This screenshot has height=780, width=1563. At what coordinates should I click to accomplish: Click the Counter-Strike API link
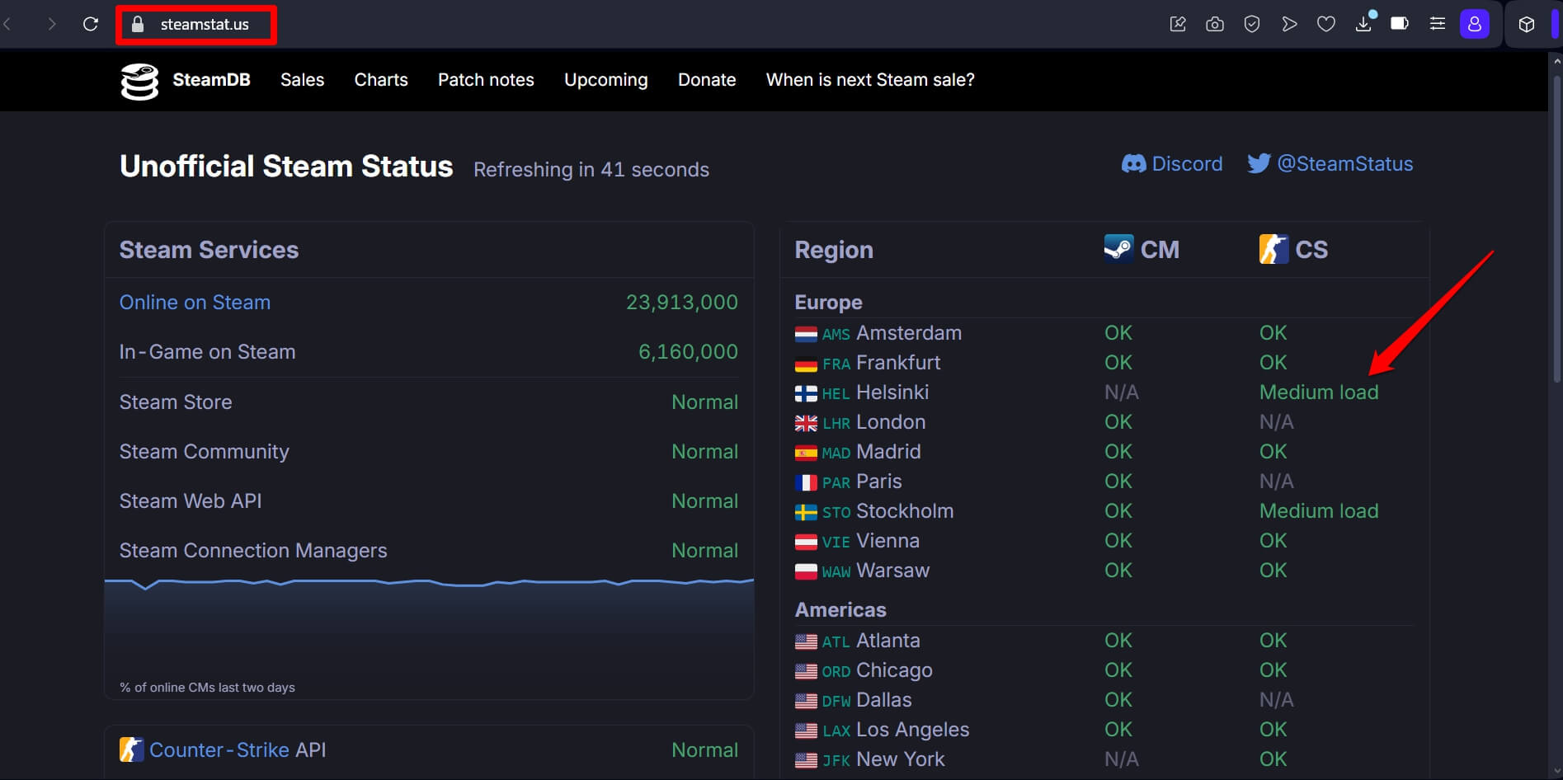click(x=238, y=750)
